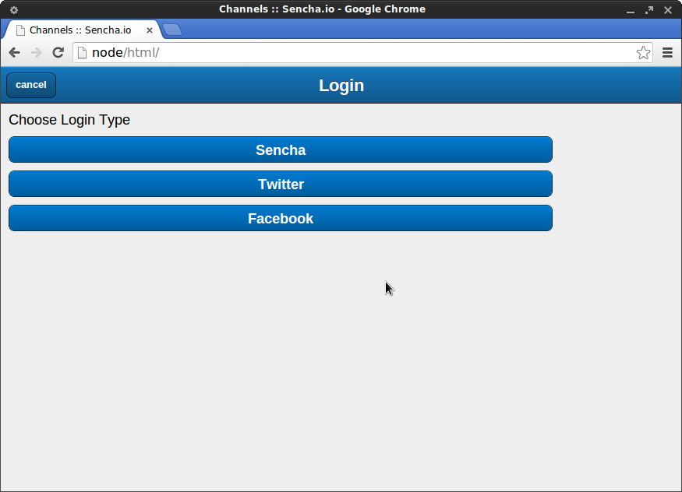Open a new tab with the new-tab button
682x492 pixels.
(172, 30)
